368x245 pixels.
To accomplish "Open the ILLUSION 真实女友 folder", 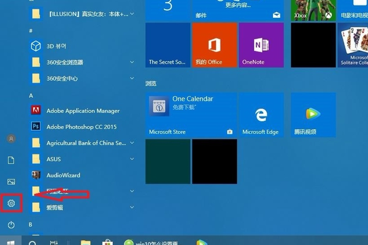I will (82, 14).
